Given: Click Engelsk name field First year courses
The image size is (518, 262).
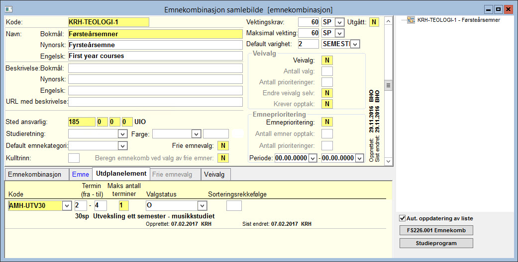Looking at the screenshot, I should coord(155,56).
